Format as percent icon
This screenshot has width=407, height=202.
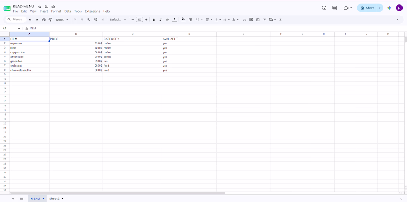tap(82, 20)
